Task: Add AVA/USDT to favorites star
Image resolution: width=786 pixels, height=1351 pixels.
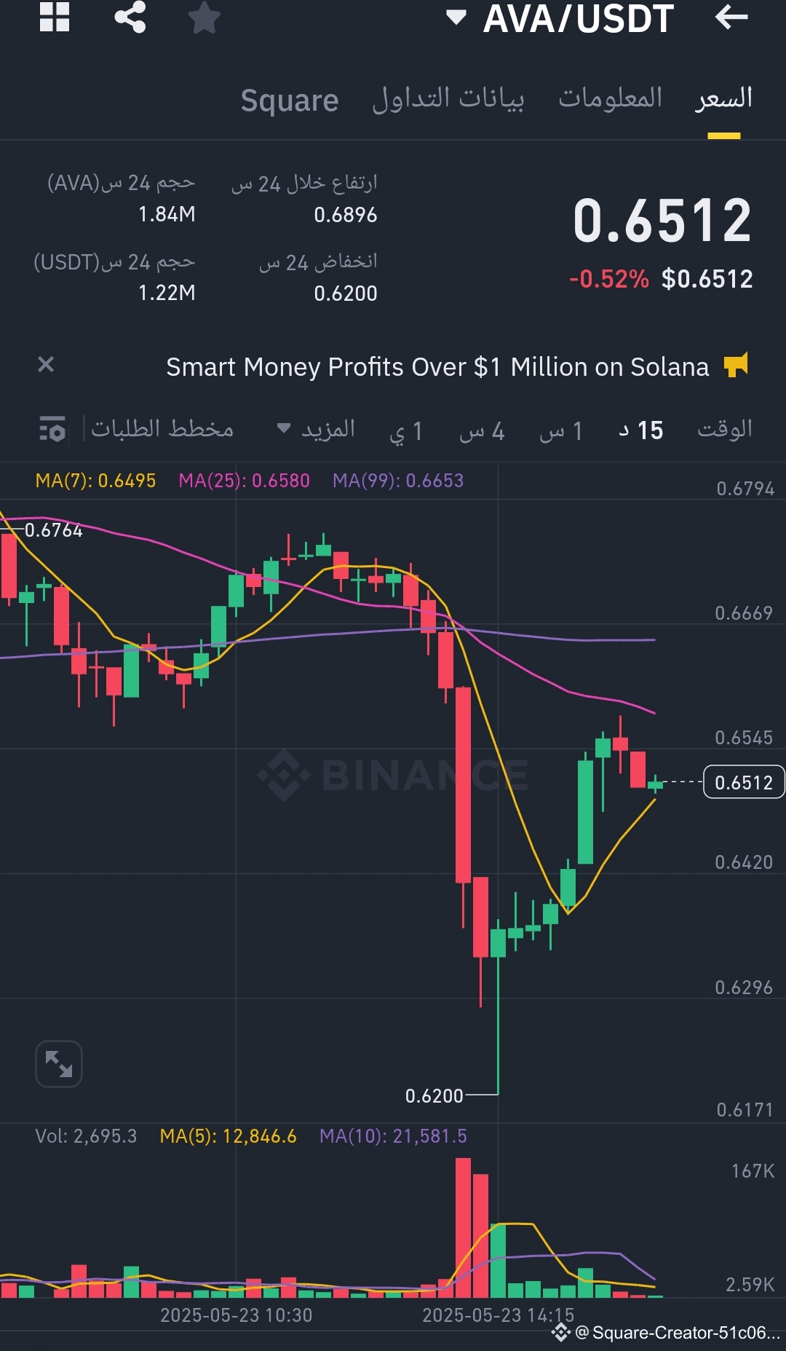Action: click(x=204, y=17)
